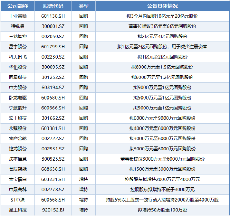Select stock code 600568.SH
The width and height of the screenshot is (230, 216).
coord(53,200)
